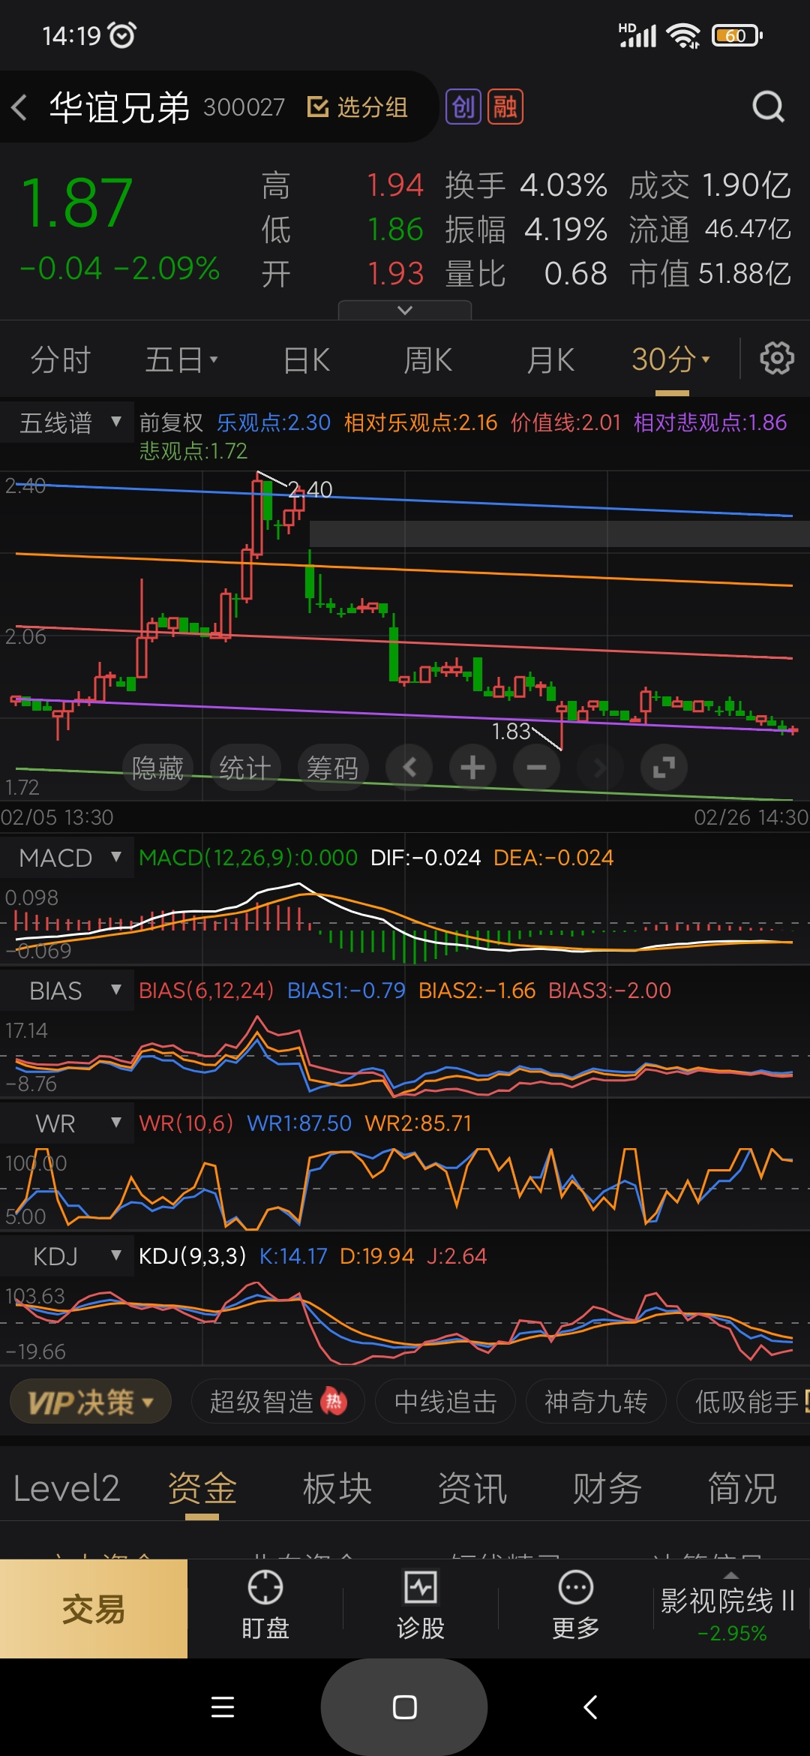Tap 筹码 chips button
810x1756 pixels.
click(x=333, y=768)
